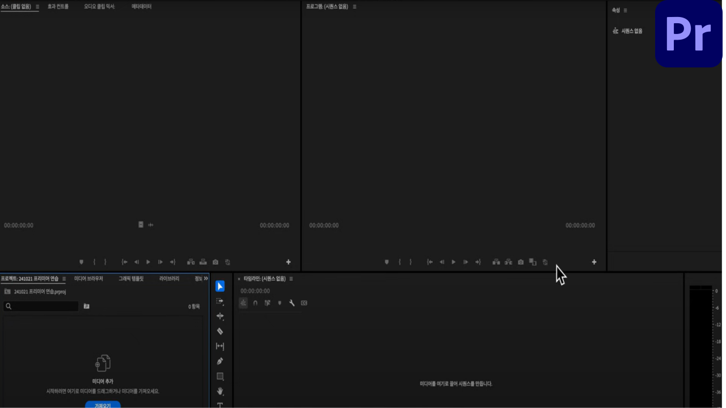The image size is (726, 408).
Task: Switch to Libraries tab
Action: pos(169,279)
